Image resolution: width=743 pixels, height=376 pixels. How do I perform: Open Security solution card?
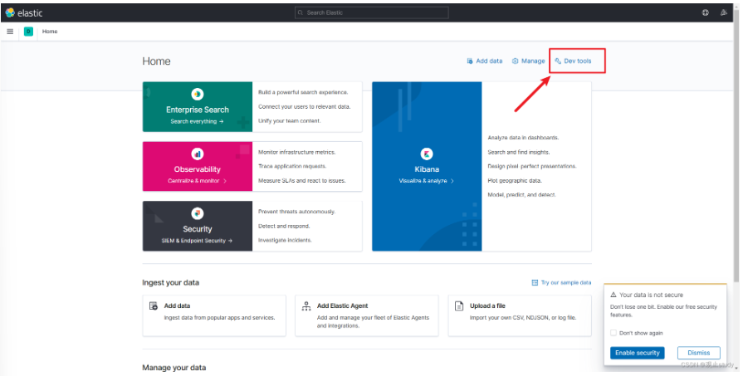(x=252, y=226)
